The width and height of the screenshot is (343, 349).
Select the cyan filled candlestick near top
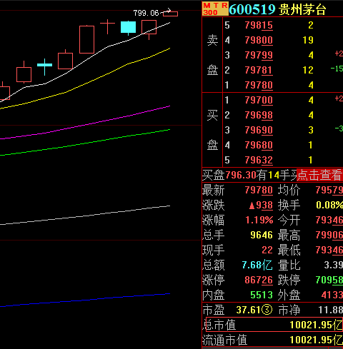coord(129,27)
